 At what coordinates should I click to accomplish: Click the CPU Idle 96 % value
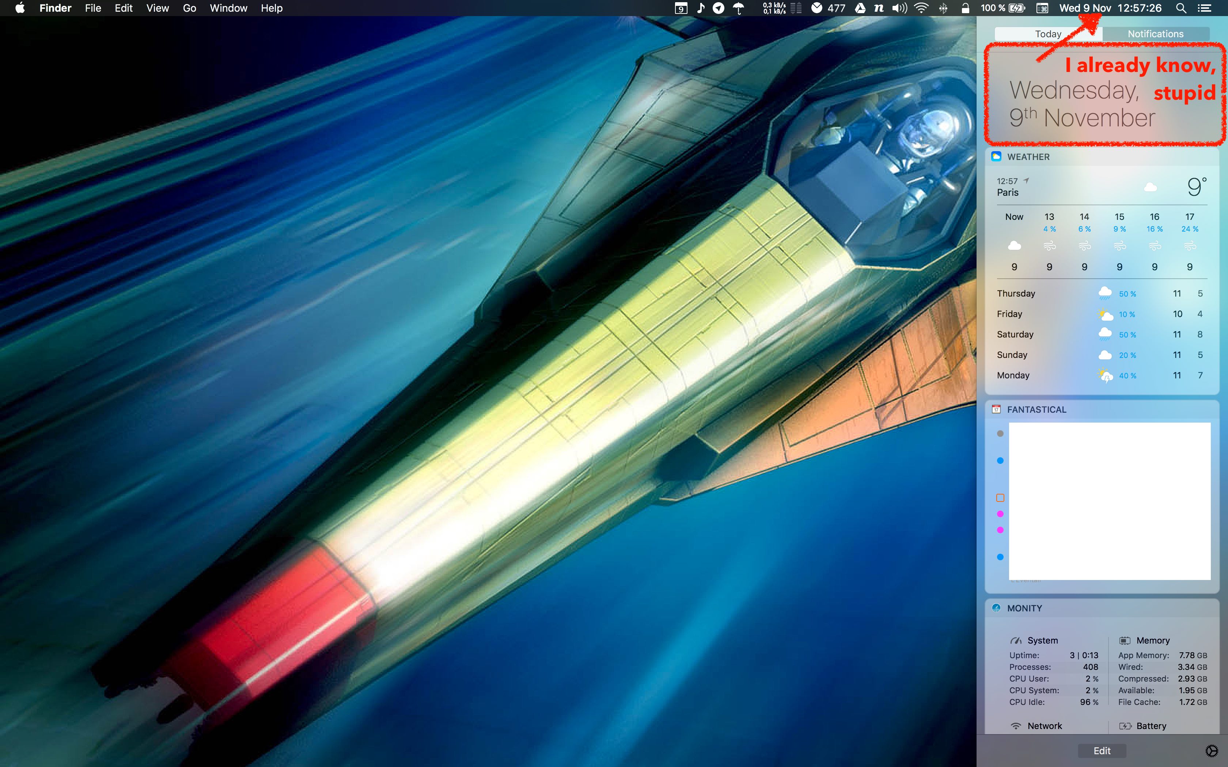point(1089,702)
